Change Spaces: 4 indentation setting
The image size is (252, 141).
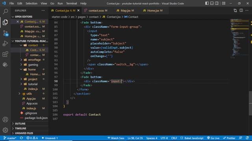pos(152,138)
